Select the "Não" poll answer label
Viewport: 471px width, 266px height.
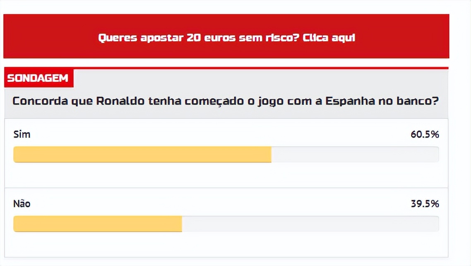tap(22, 204)
